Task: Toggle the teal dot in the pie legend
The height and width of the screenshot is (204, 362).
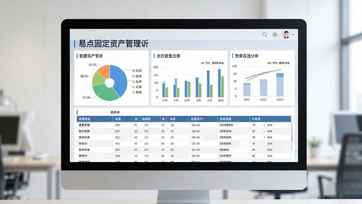Action: [x=133, y=76]
